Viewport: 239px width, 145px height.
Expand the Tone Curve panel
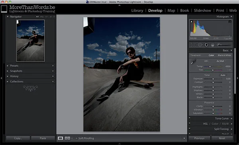(231, 118)
